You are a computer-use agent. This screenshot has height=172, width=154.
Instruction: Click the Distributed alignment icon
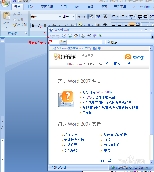click(x=138, y=25)
